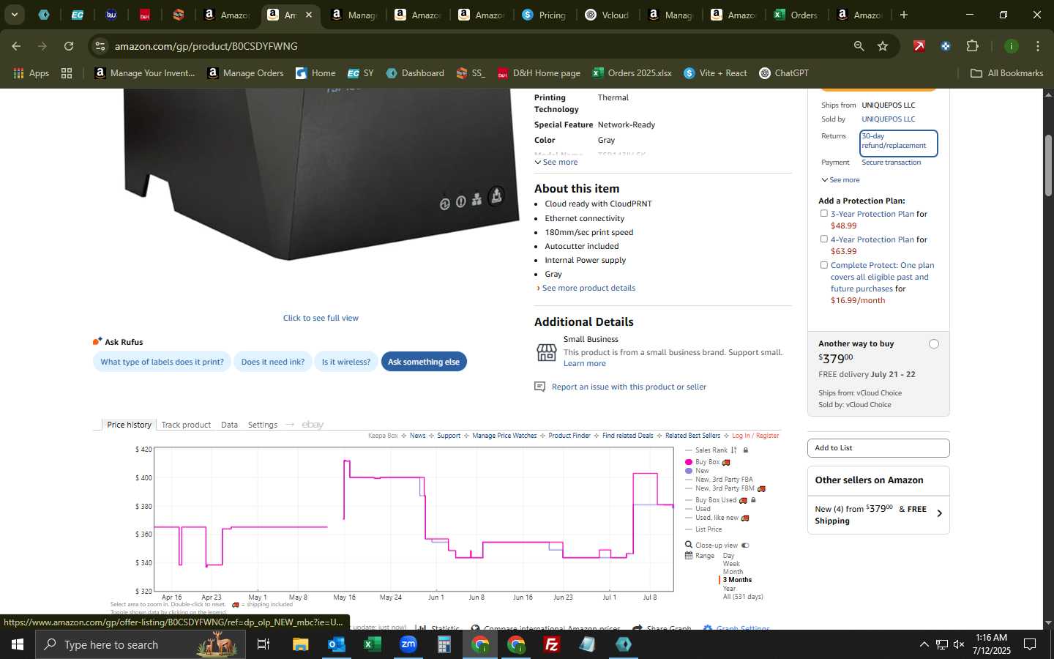Screen dimensions: 1054x659
Task: Open a new browser tab
Action: click(903, 15)
